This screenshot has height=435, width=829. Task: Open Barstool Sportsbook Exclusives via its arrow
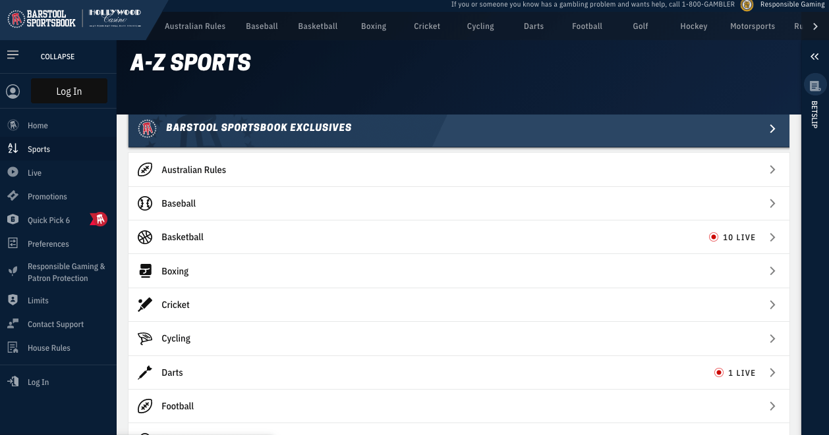pos(772,128)
